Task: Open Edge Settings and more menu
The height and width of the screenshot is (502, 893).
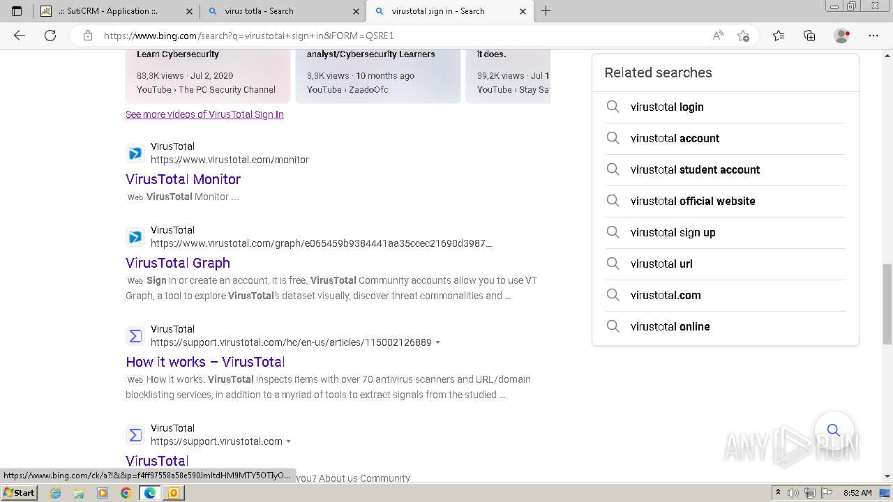Action: coord(873,36)
